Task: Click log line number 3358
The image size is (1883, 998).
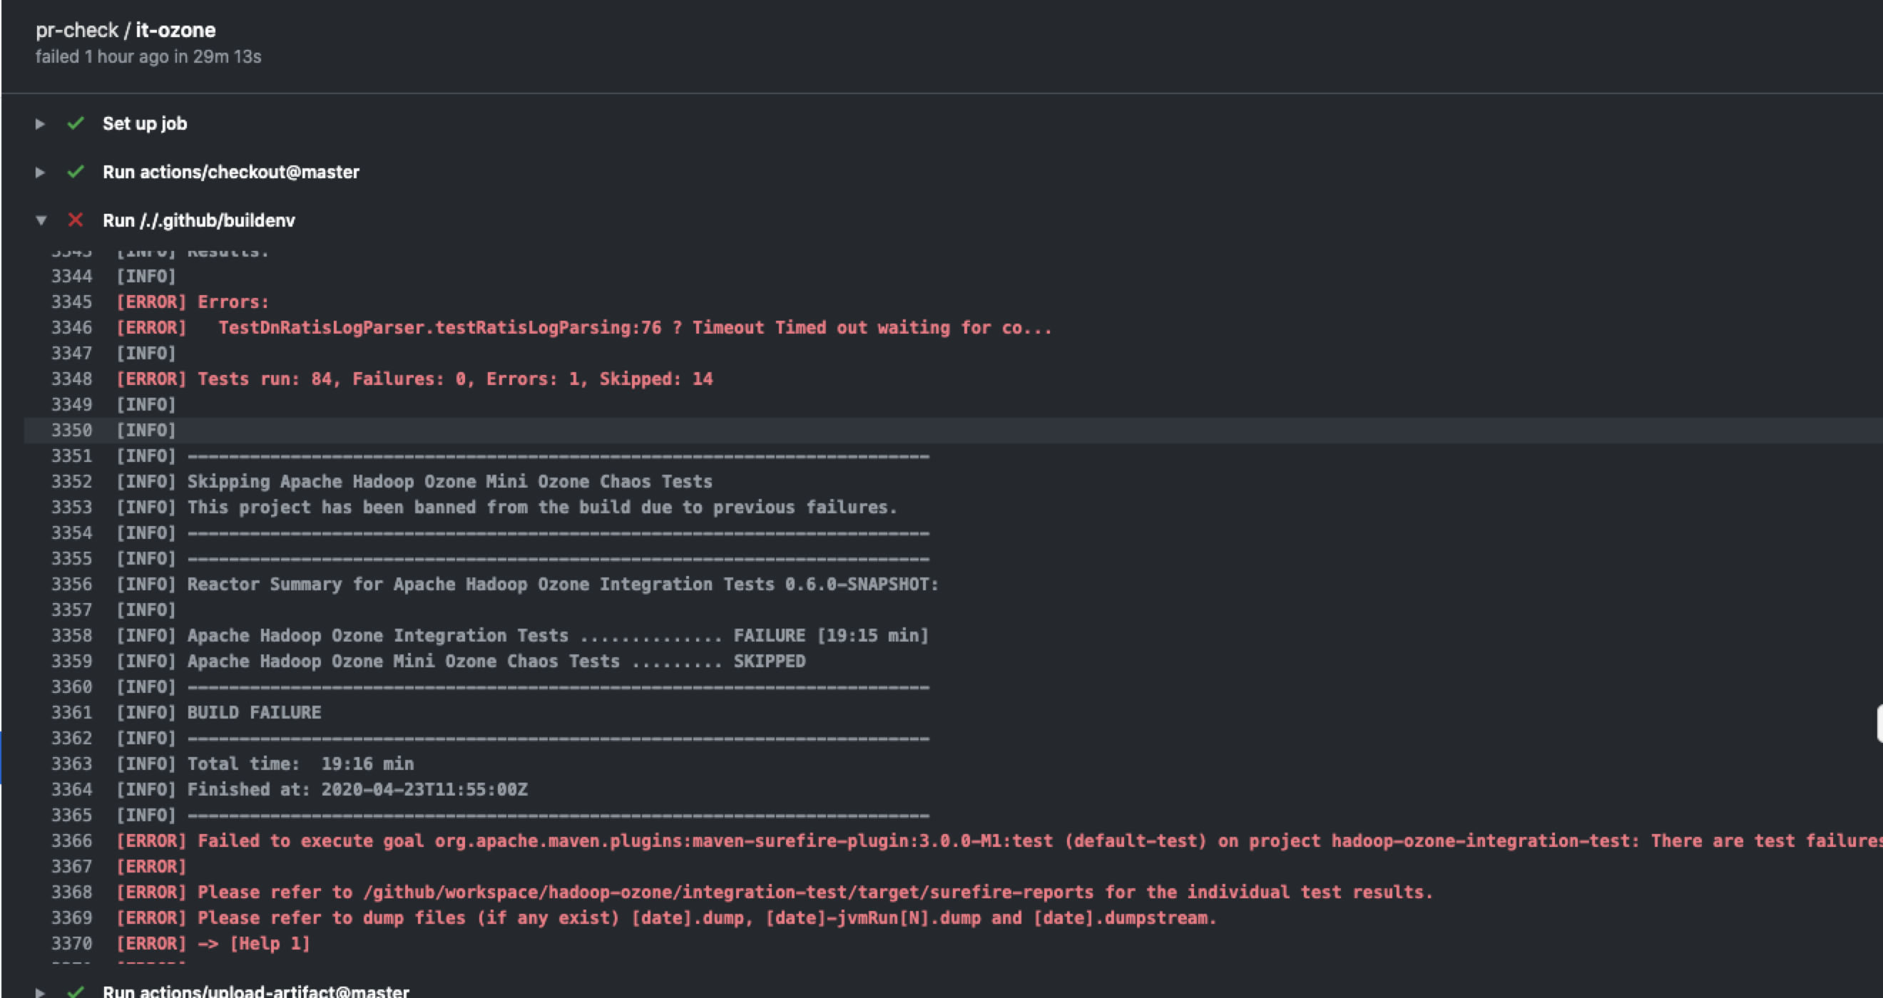Action: [x=71, y=636]
